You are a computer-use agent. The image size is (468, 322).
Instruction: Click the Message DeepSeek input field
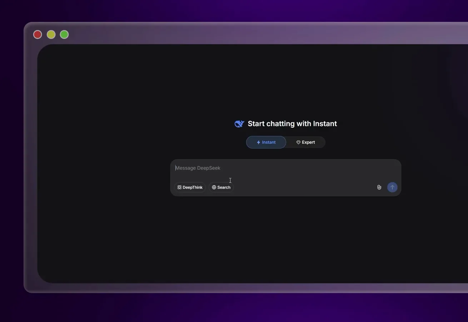click(x=285, y=168)
